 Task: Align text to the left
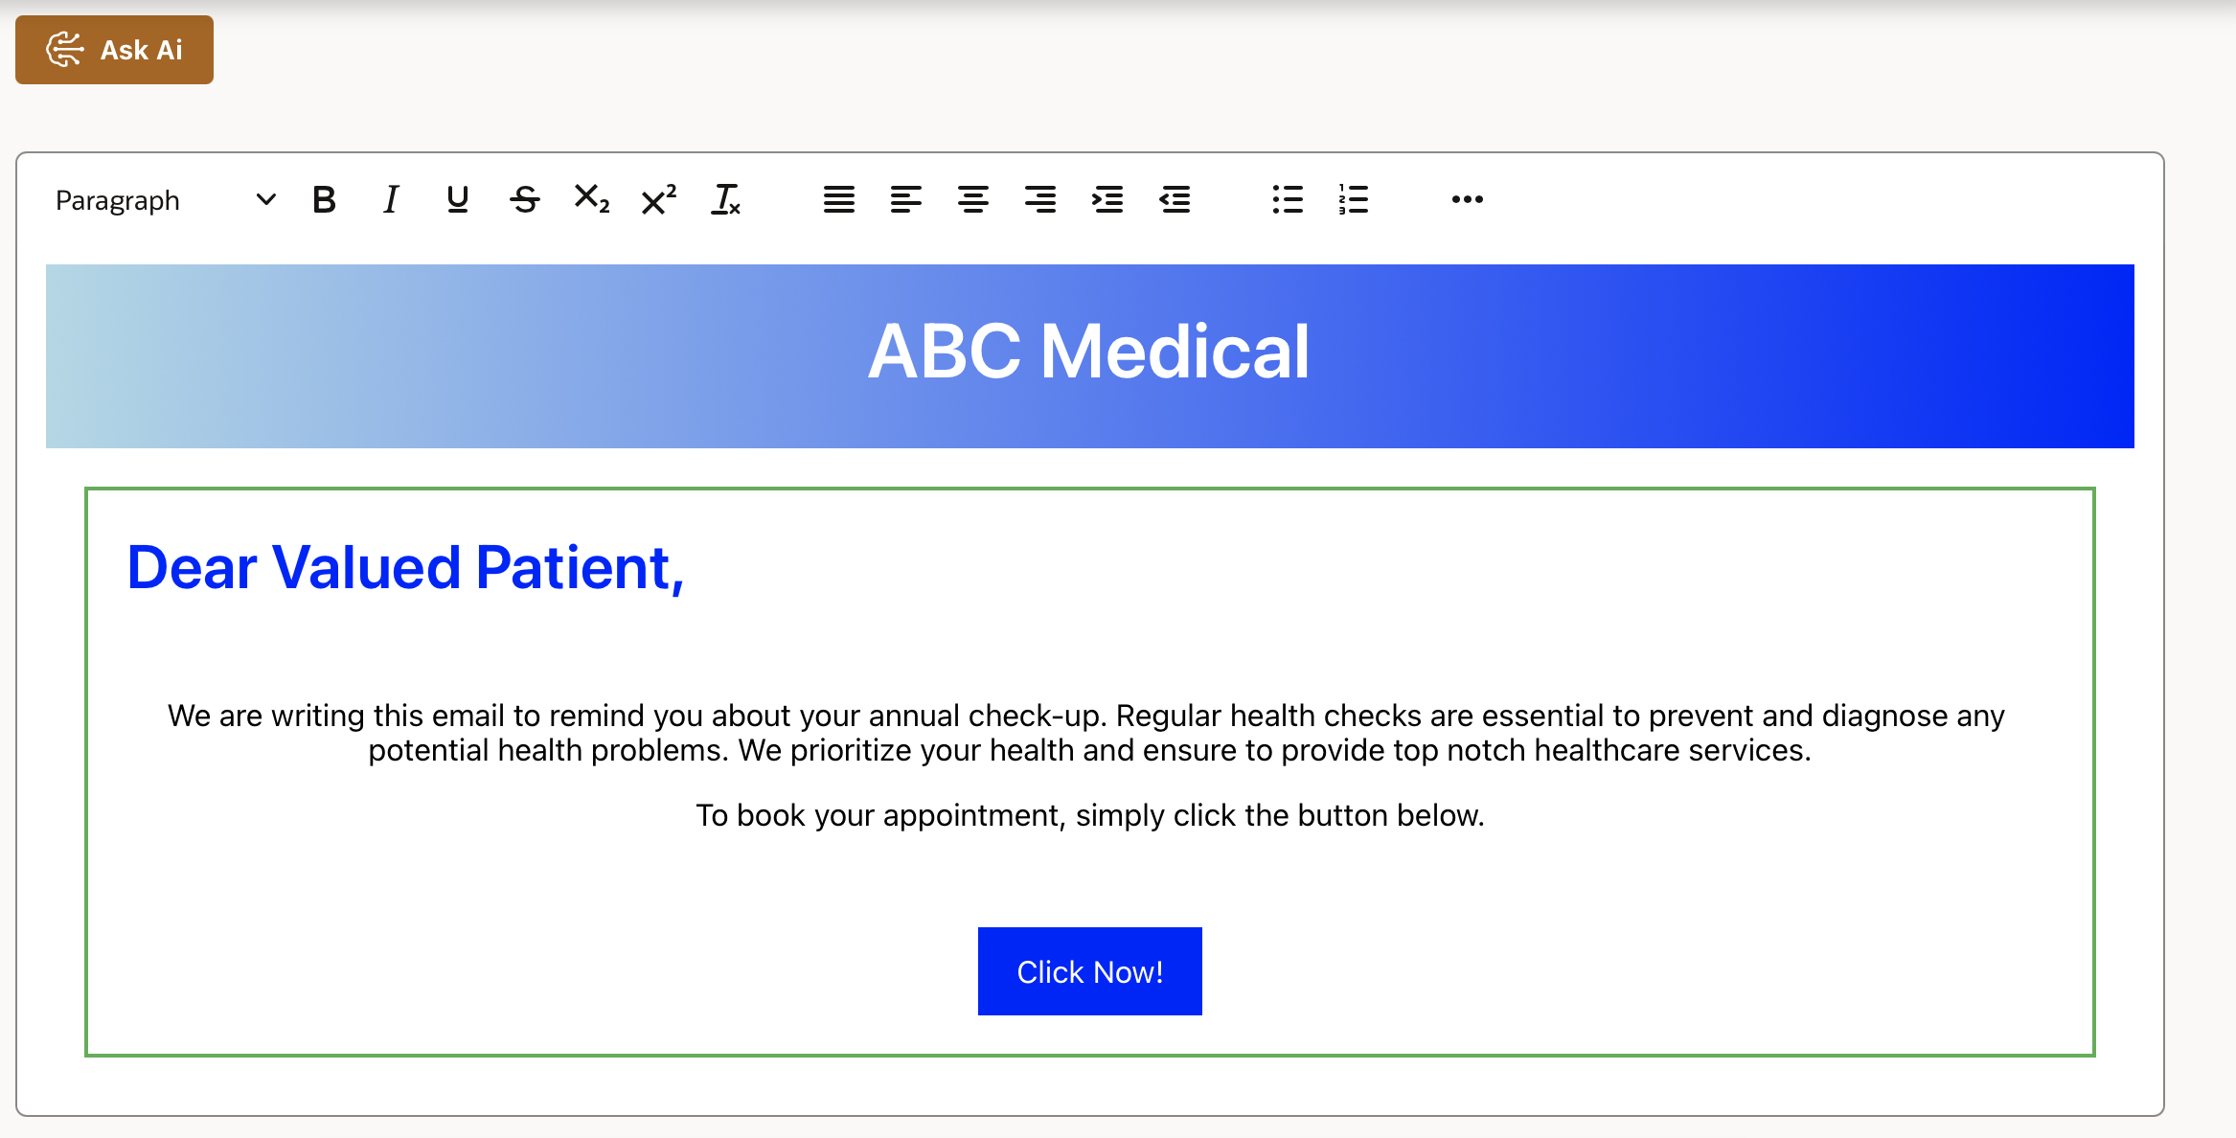pos(905,200)
